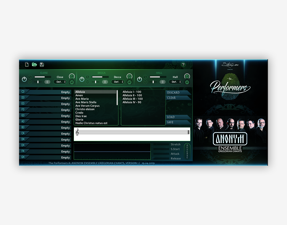Choose phrase Alleluia III - 100
The width and height of the screenshot is (287, 225).
point(132,99)
